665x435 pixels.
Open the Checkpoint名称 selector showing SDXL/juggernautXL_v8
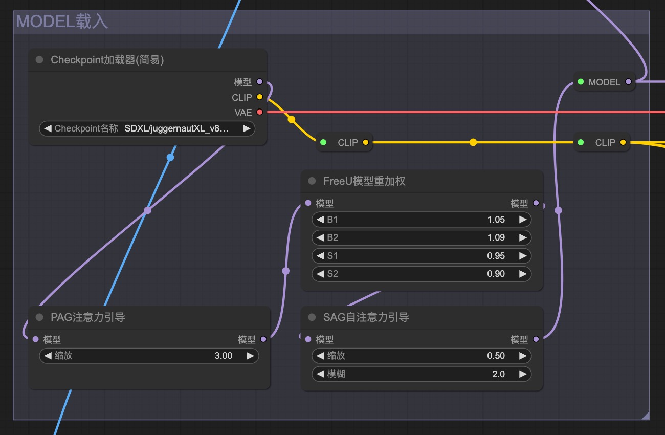coord(147,128)
